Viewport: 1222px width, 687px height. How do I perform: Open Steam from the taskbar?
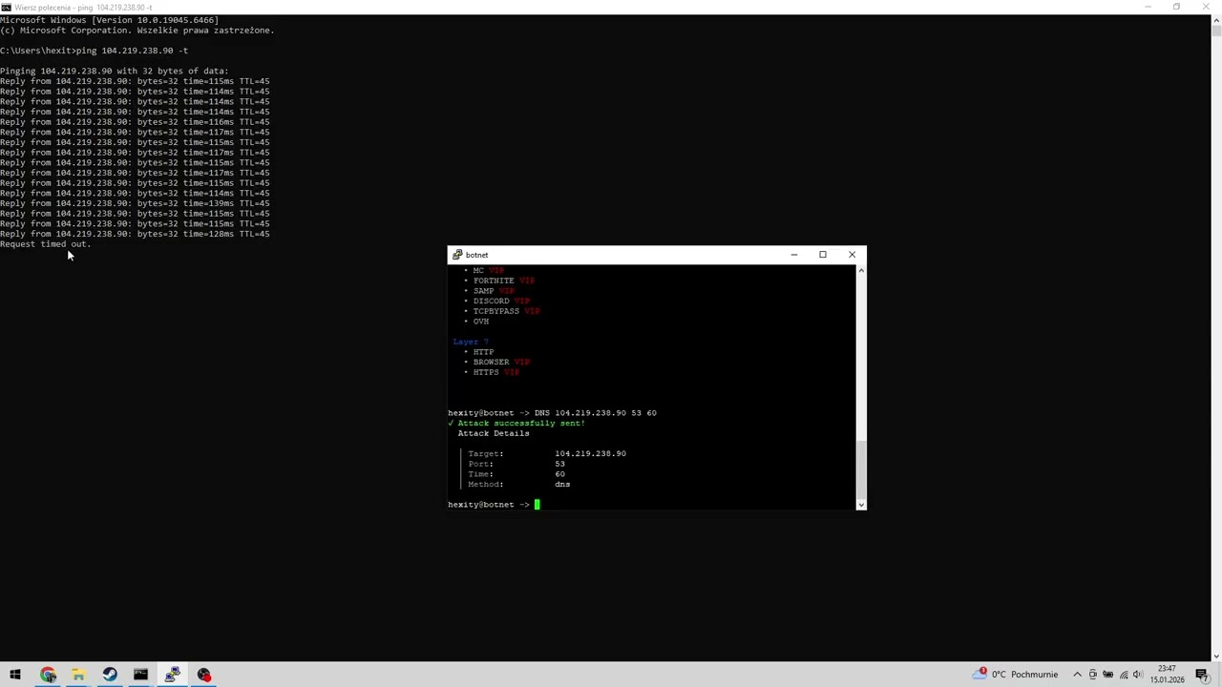pos(110,675)
